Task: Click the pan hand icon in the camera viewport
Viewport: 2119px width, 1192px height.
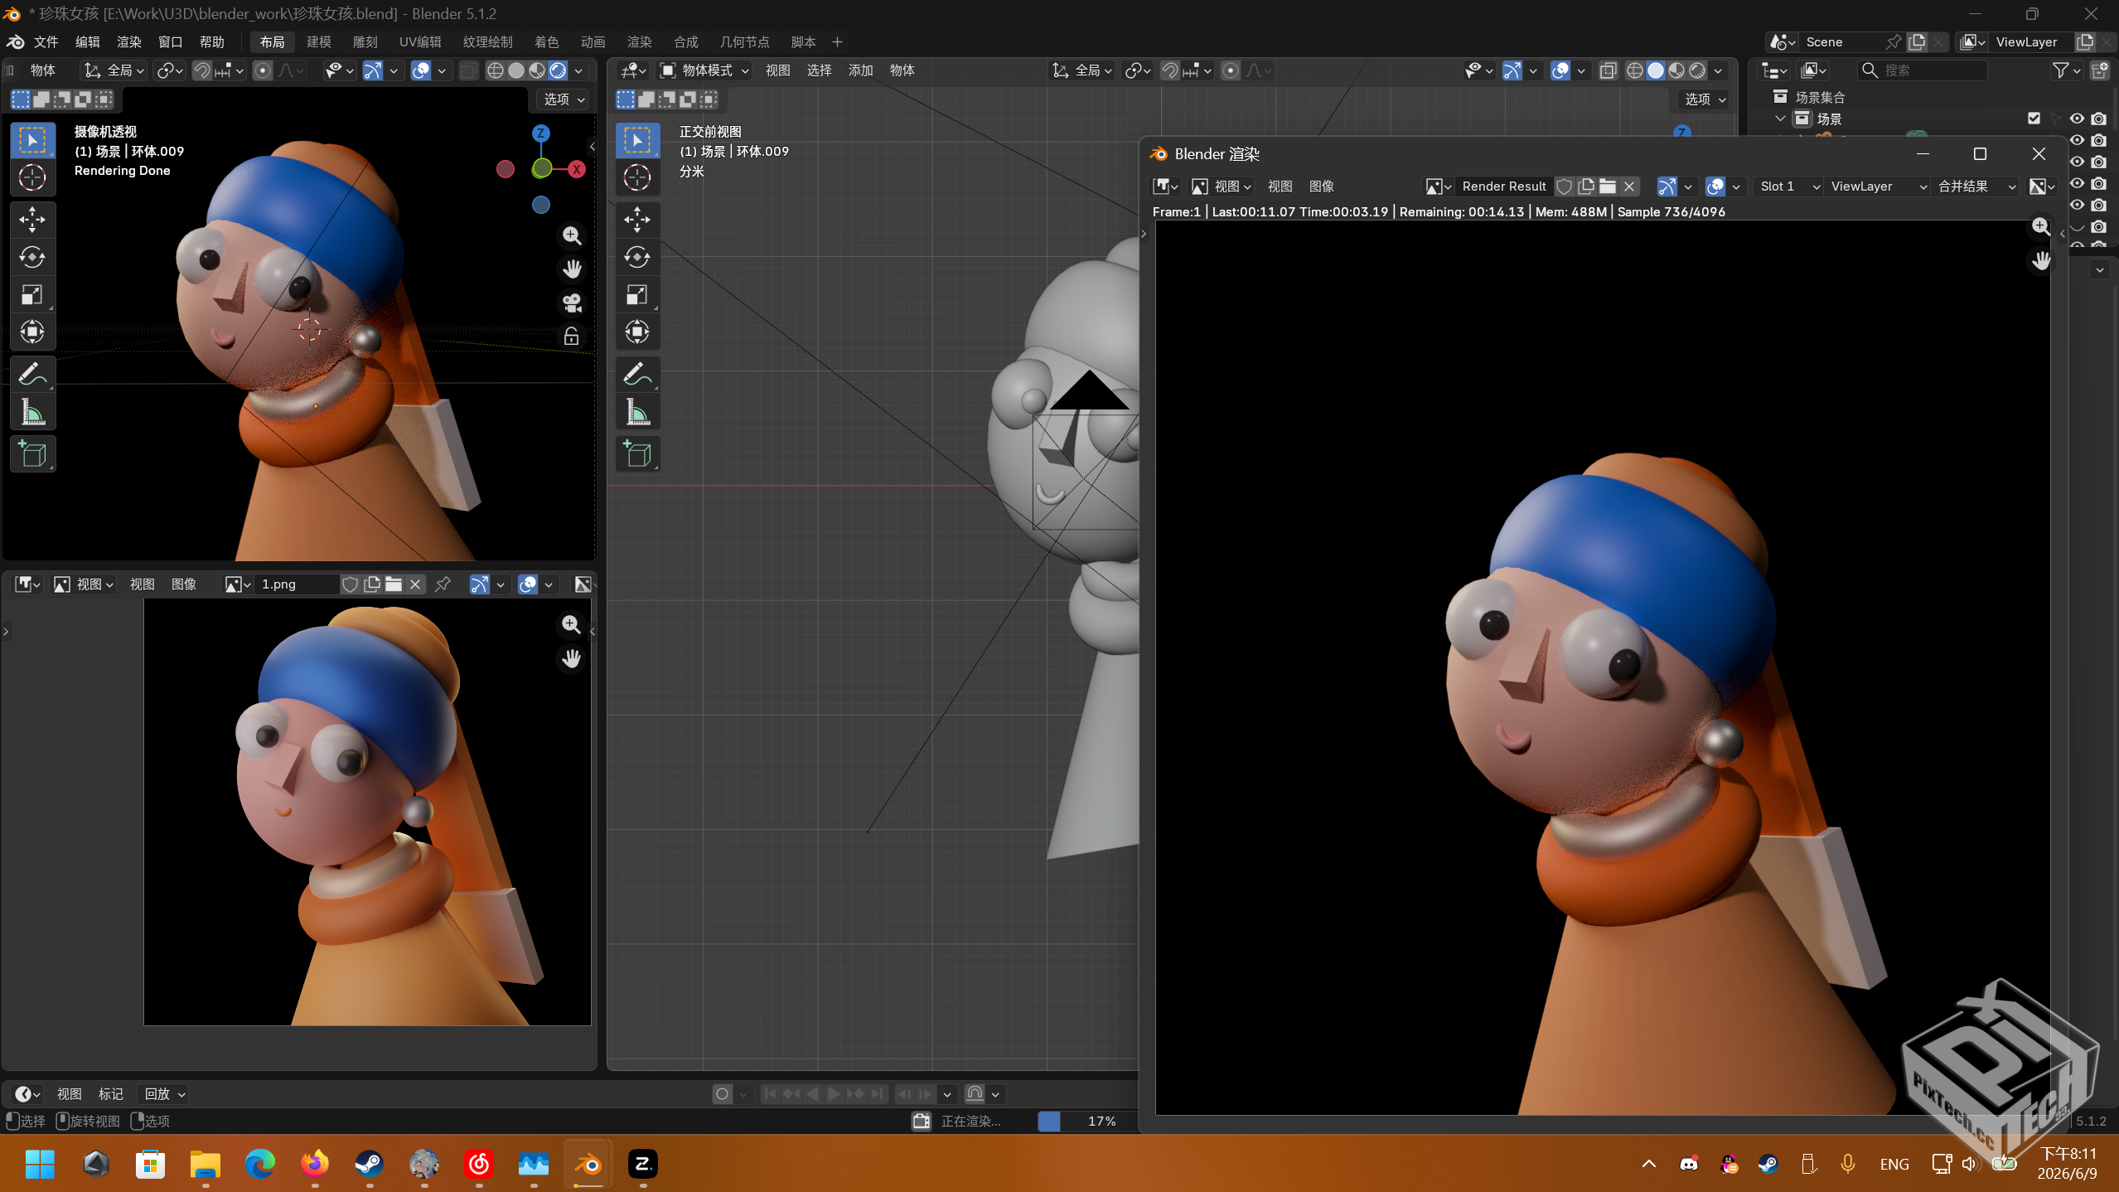Action: [572, 269]
